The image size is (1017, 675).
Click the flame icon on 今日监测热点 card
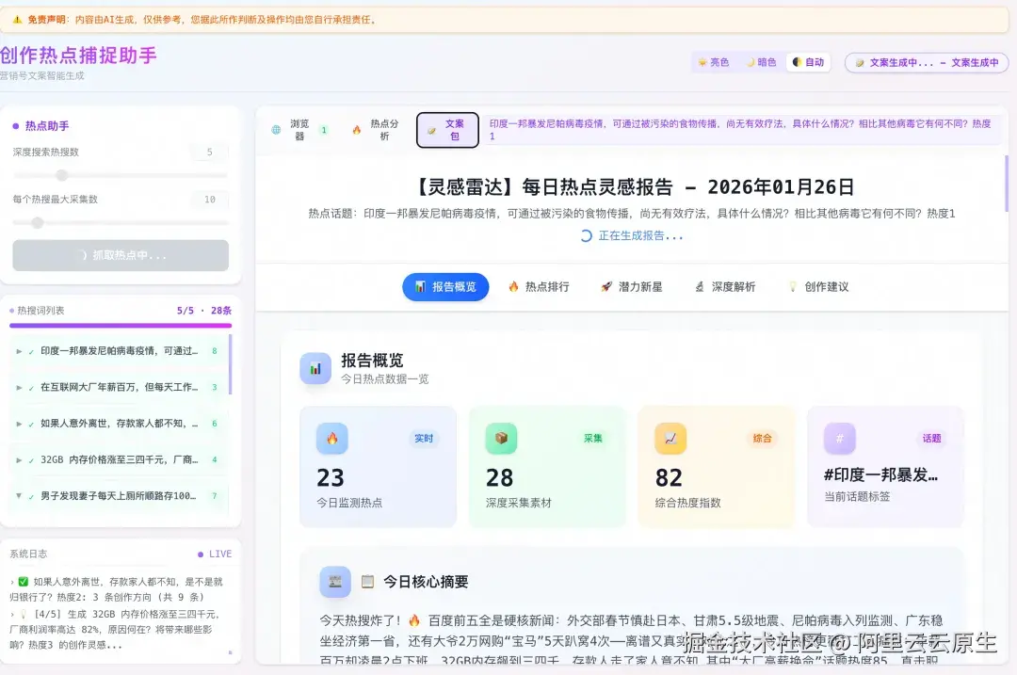332,439
